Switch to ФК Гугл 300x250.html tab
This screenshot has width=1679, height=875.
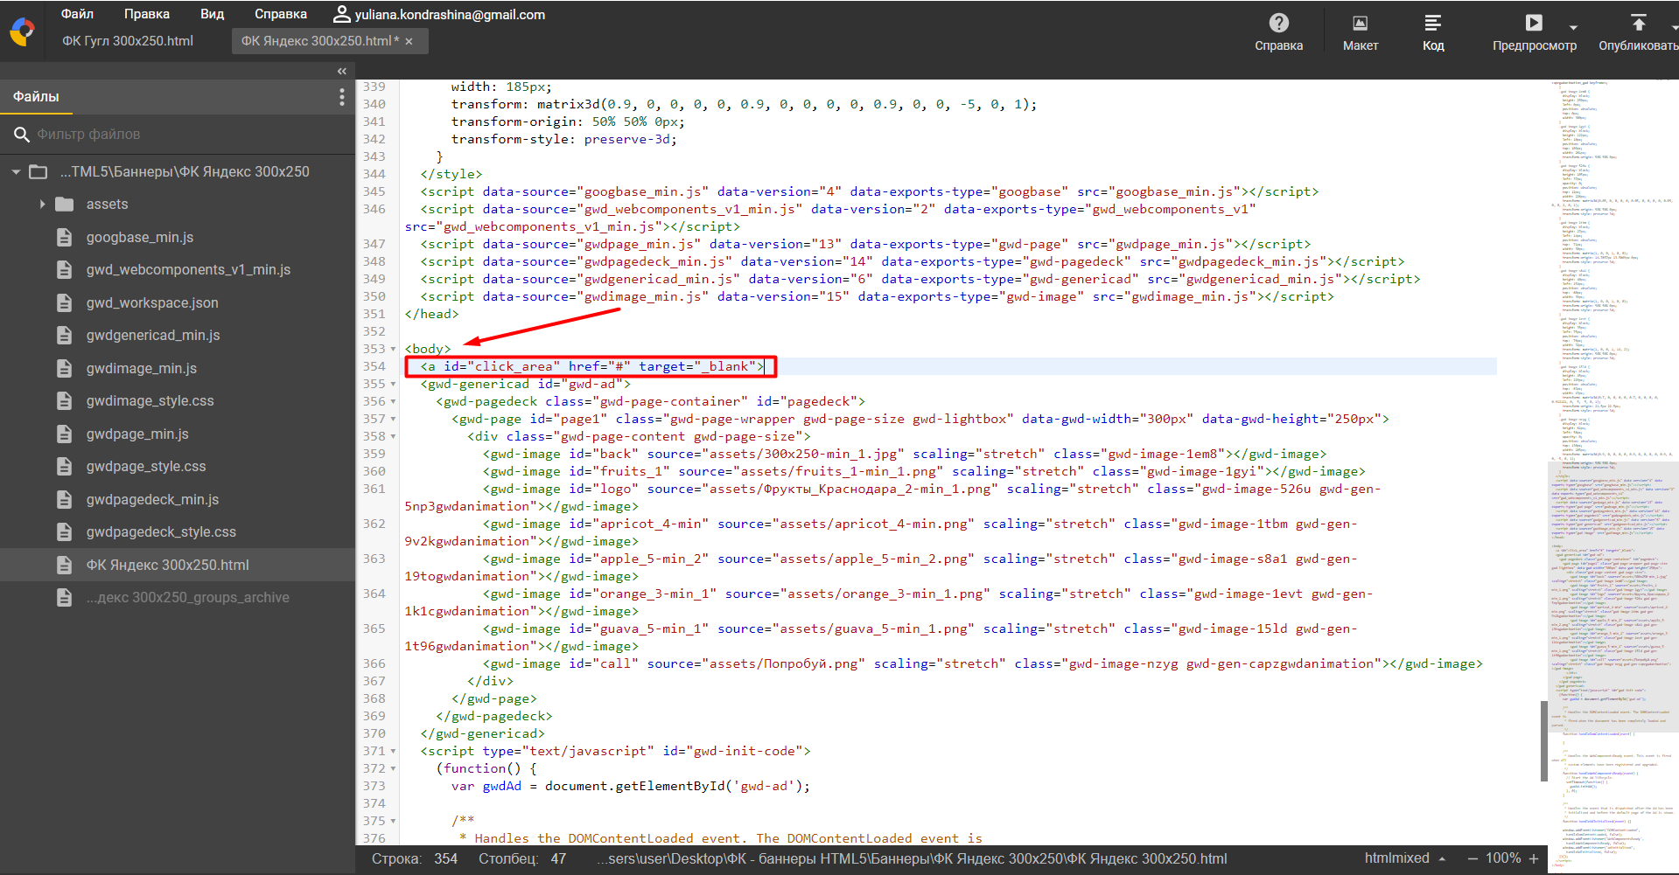coord(128,41)
